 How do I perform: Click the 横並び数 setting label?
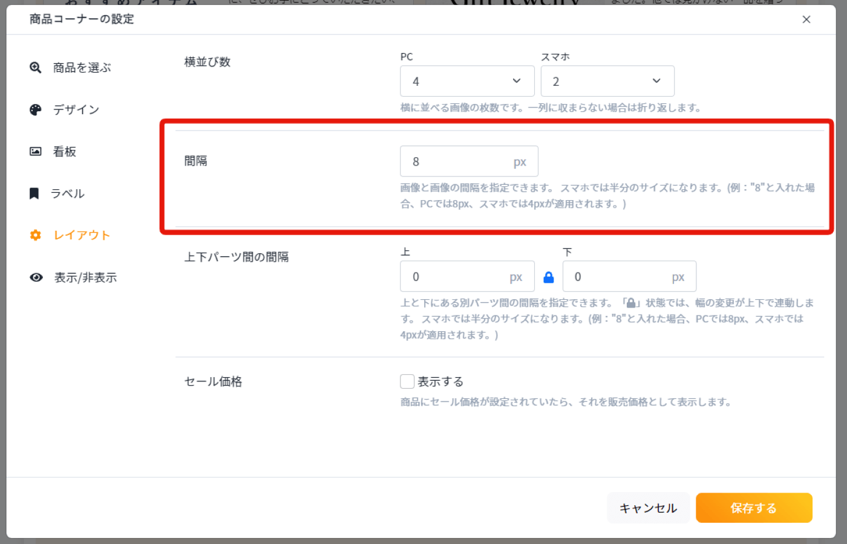tap(208, 62)
